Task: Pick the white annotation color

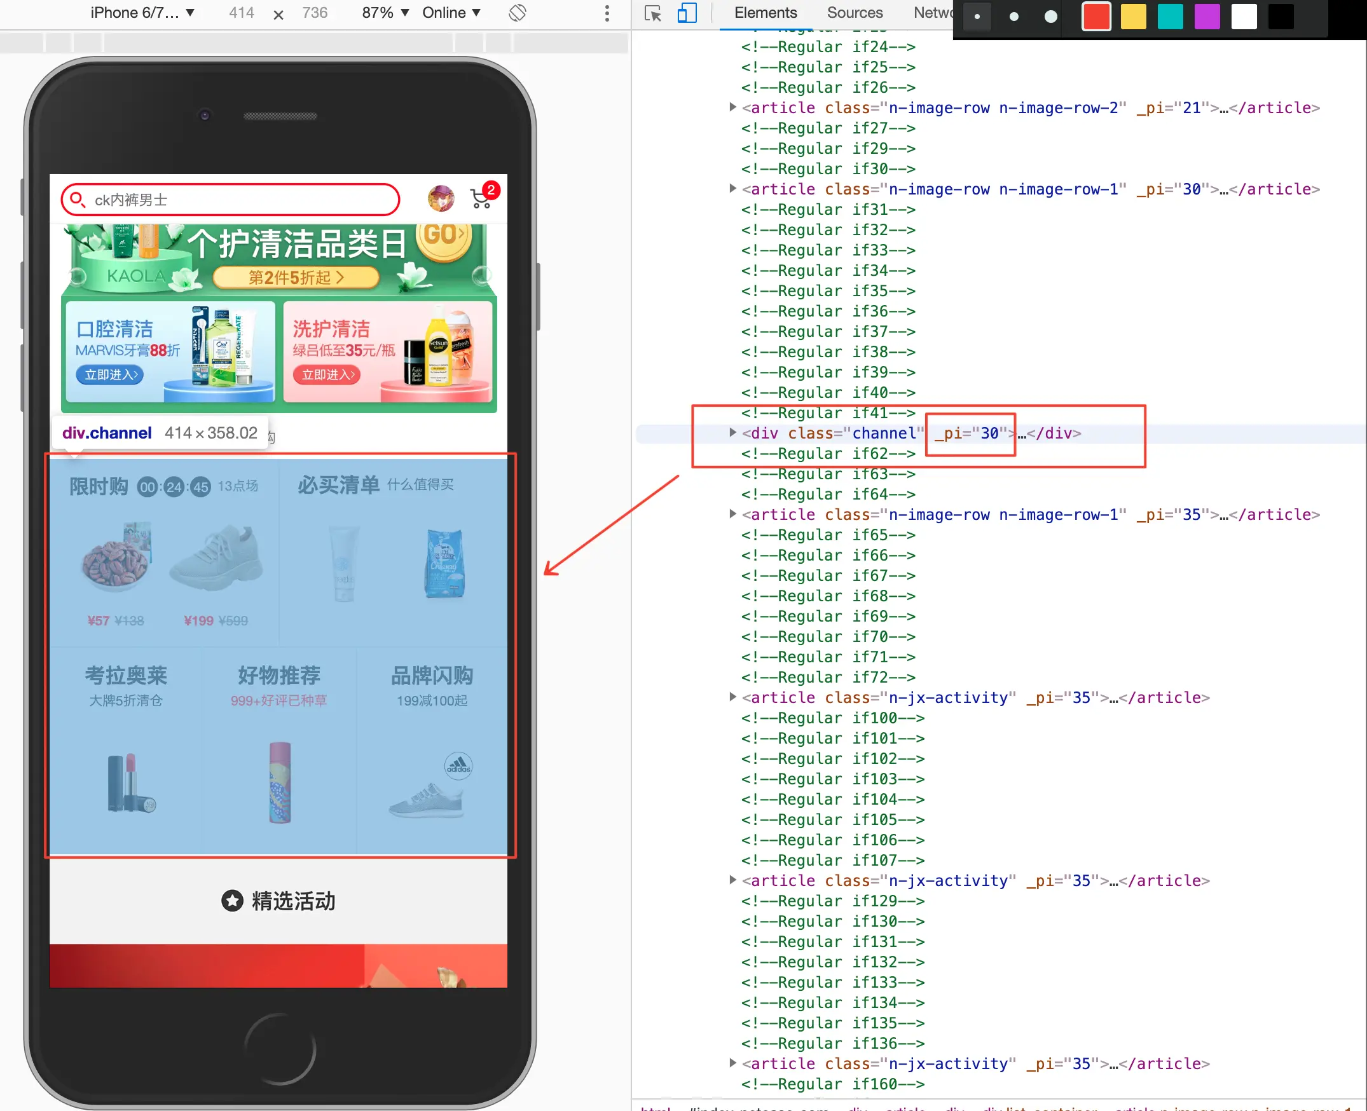Action: click(1244, 17)
